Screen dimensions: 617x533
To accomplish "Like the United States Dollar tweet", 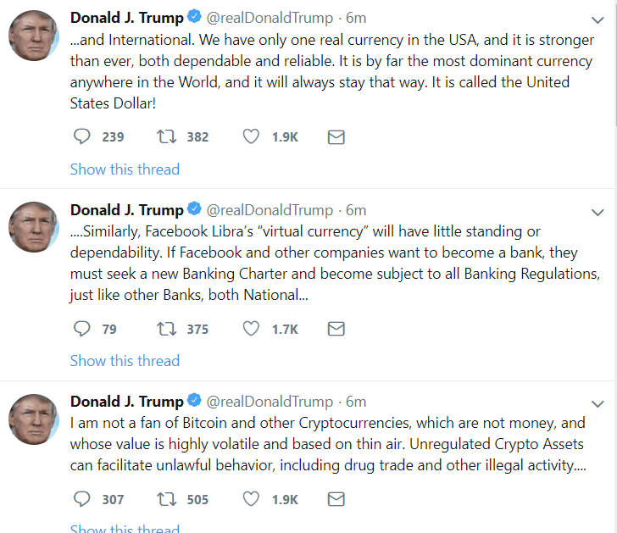I will (251, 136).
